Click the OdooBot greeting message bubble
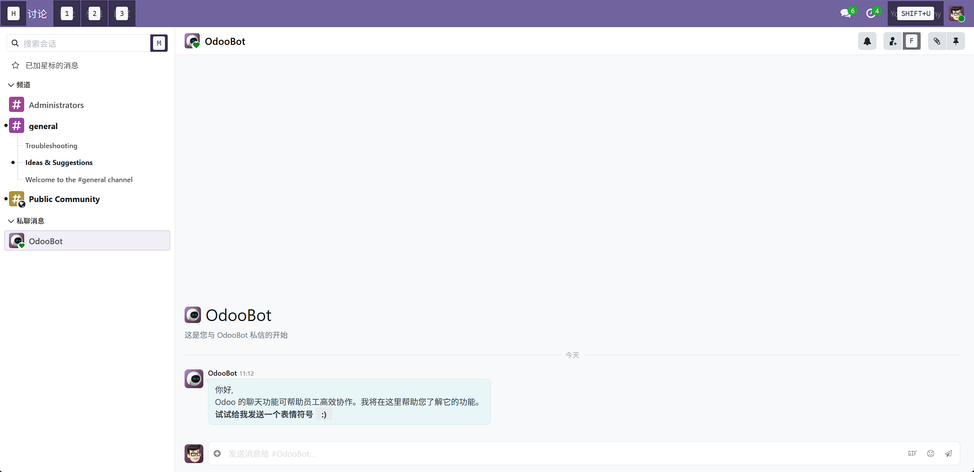 click(349, 402)
